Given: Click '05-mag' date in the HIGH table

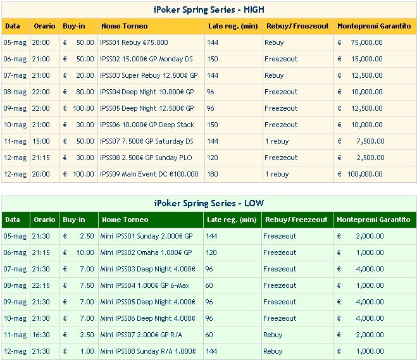Looking at the screenshot, I should [15, 42].
